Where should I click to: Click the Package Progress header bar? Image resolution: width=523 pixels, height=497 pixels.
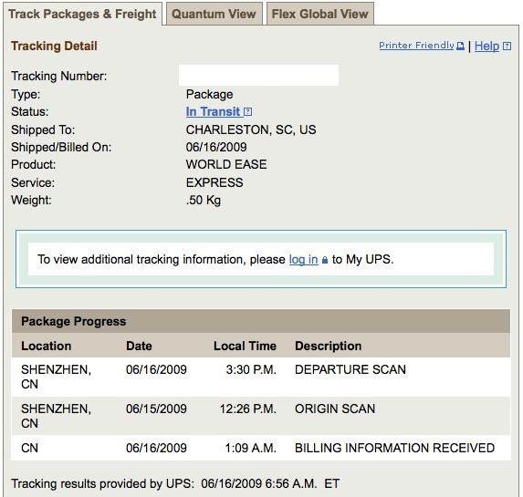tap(261, 321)
